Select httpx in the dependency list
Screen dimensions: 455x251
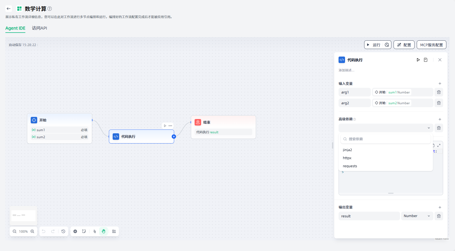point(347,158)
